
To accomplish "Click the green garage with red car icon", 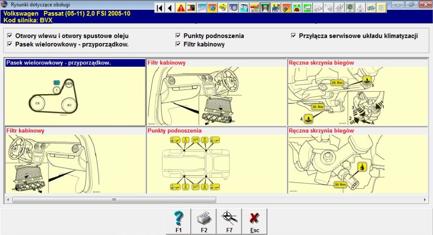I will pyautogui.click(x=265, y=8).
